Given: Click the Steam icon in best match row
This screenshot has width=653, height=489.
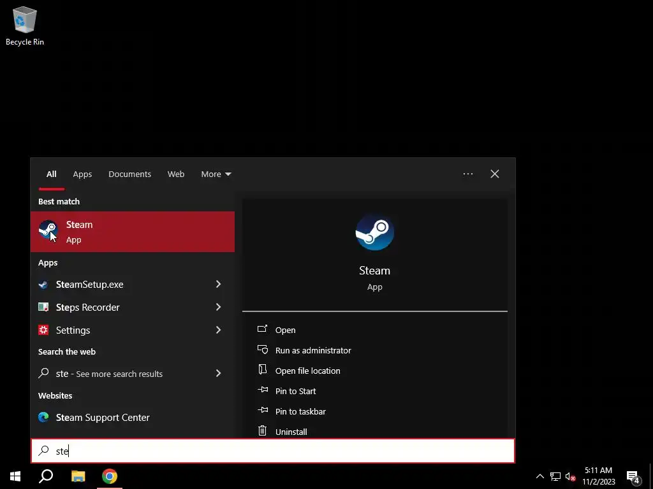Looking at the screenshot, I should pyautogui.click(x=48, y=229).
